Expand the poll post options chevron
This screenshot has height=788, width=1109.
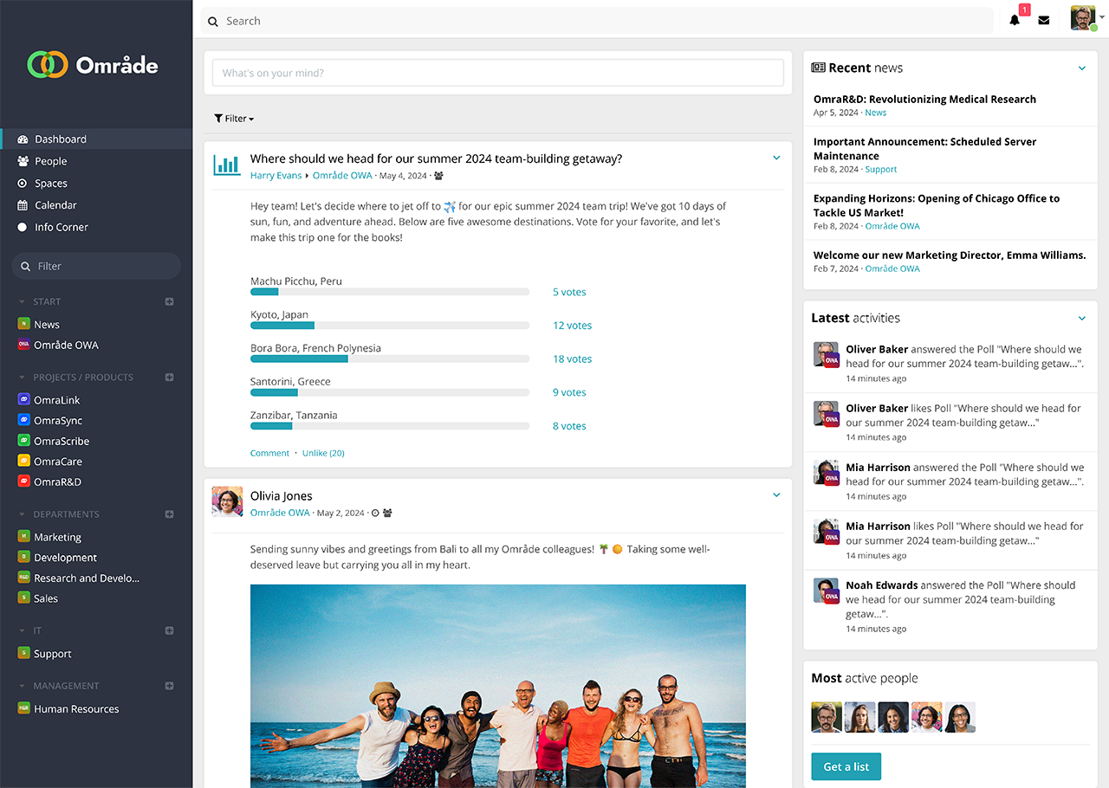[776, 158]
